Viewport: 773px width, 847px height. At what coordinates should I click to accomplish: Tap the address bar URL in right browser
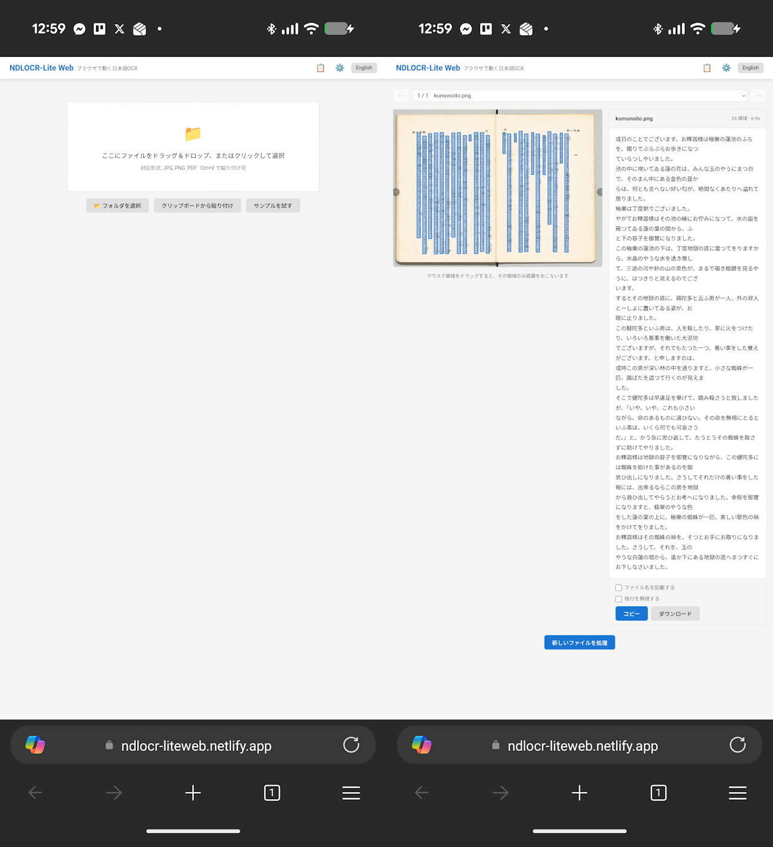(583, 746)
